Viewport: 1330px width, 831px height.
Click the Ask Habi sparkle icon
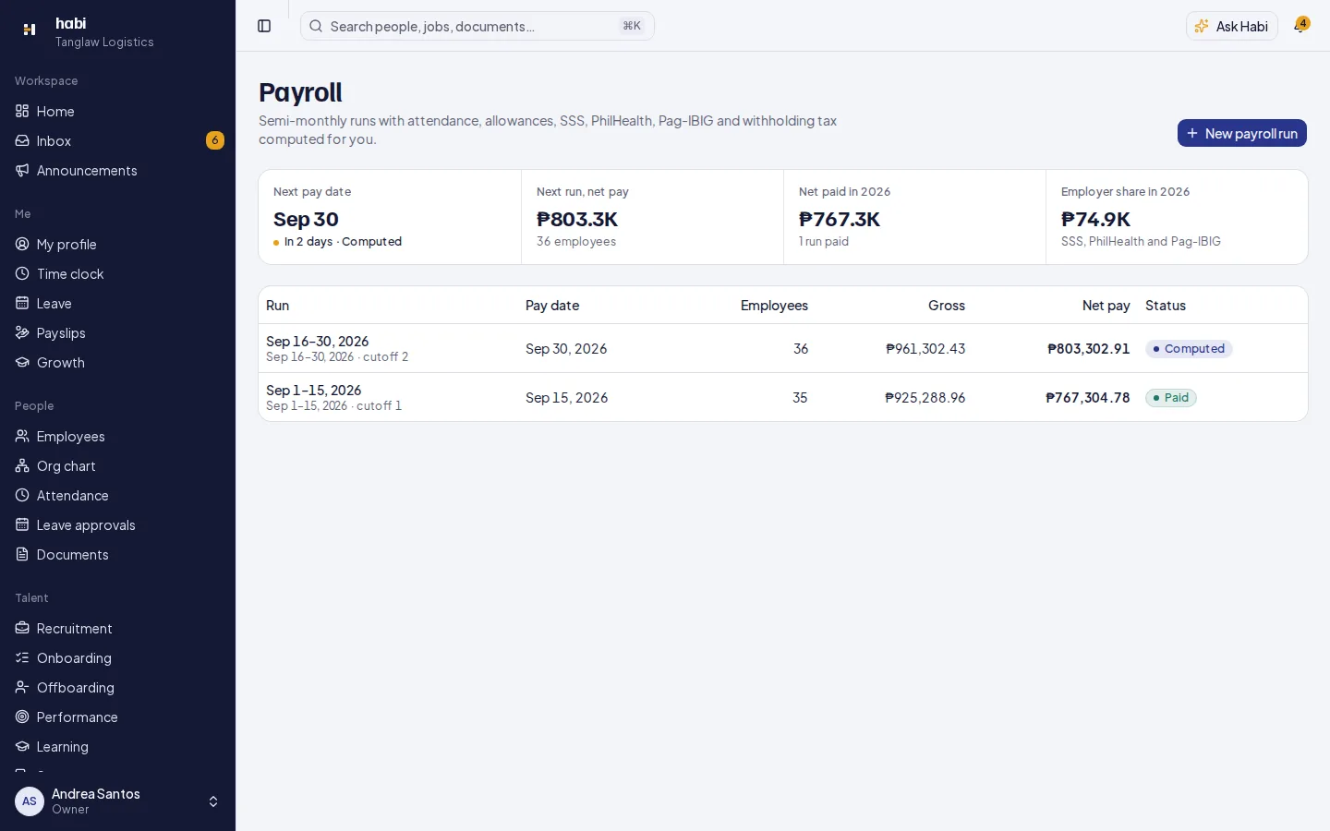click(x=1202, y=26)
